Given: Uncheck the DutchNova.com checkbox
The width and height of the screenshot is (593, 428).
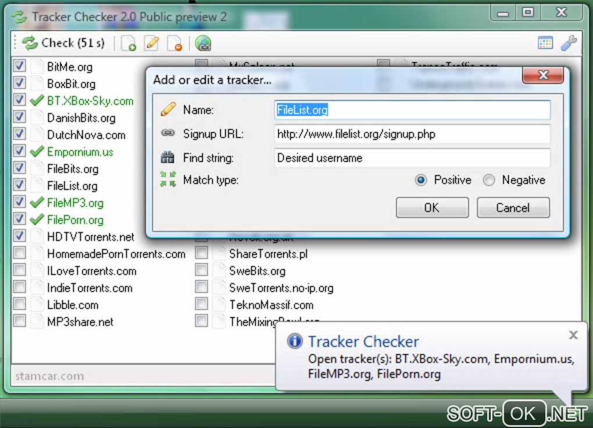Looking at the screenshot, I should point(19,134).
